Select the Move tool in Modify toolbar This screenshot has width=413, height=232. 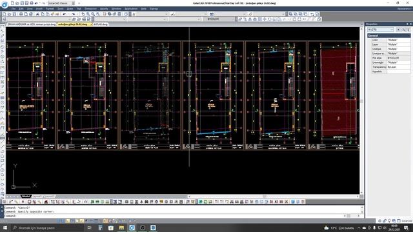(x=265, y=19)
